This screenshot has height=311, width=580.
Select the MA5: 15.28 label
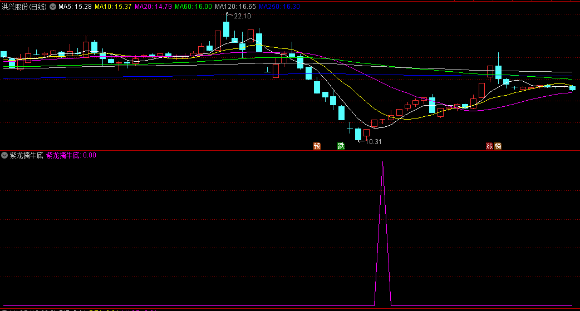[75, 7]
